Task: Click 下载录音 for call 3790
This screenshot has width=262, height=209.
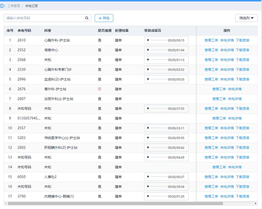Action: pos(242,196)
